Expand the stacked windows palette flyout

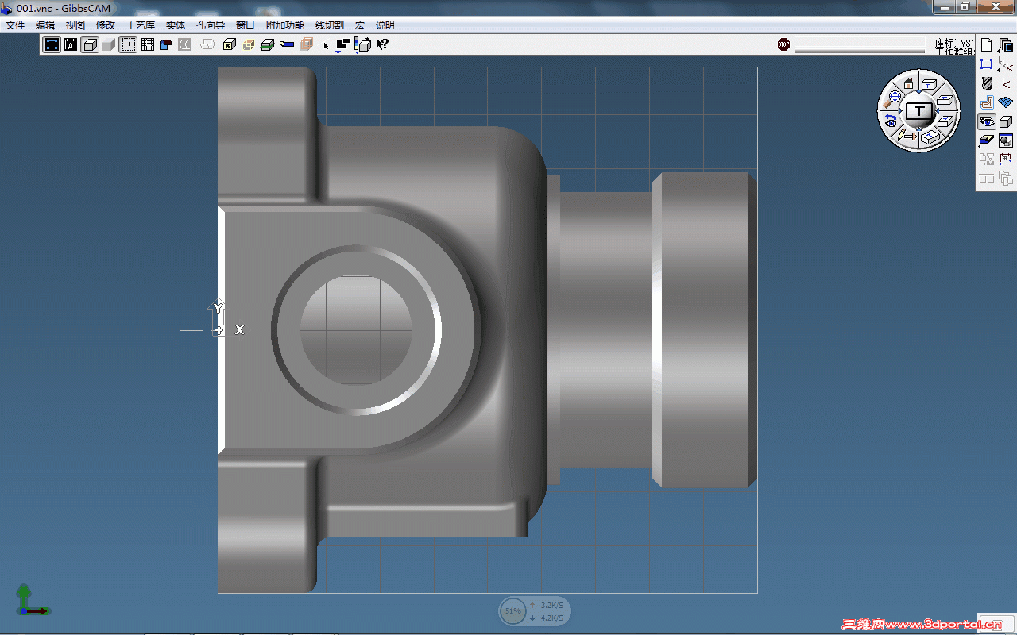tap(1005, 45)
